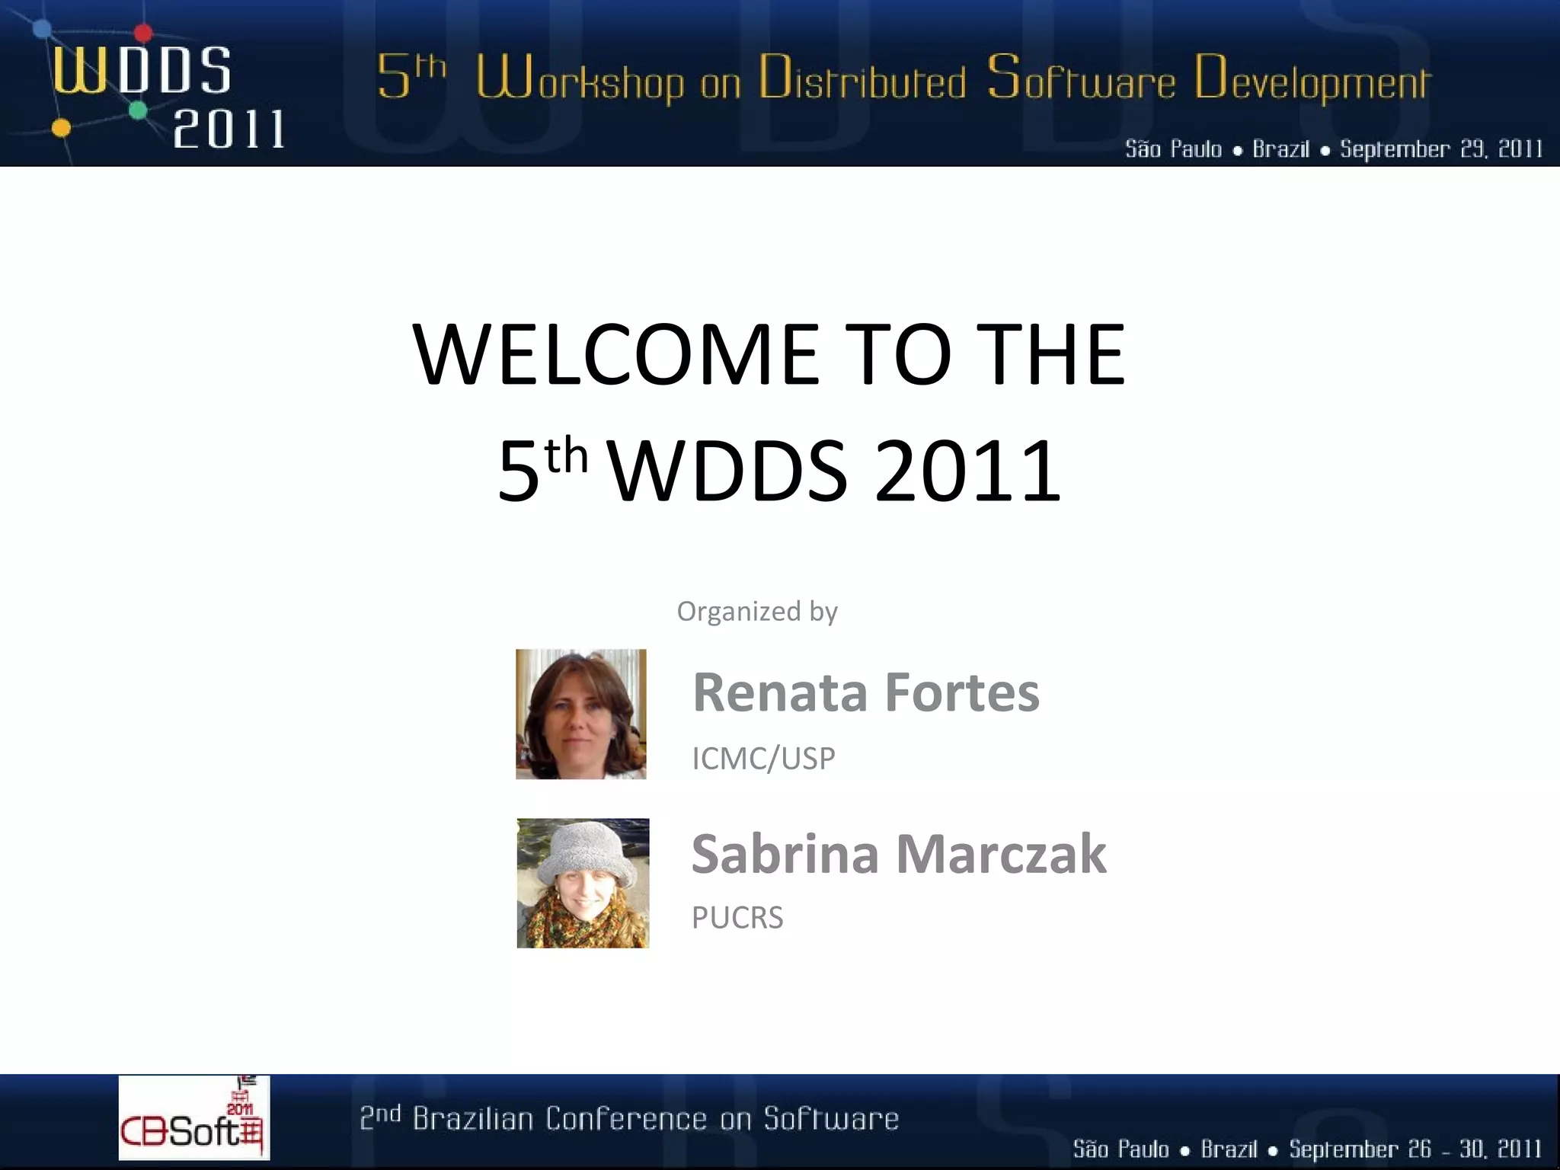The height and width of the screenshot is (1170, 1560).
Task: Click the workshop title in the header banner
Action: pos(903,79)
